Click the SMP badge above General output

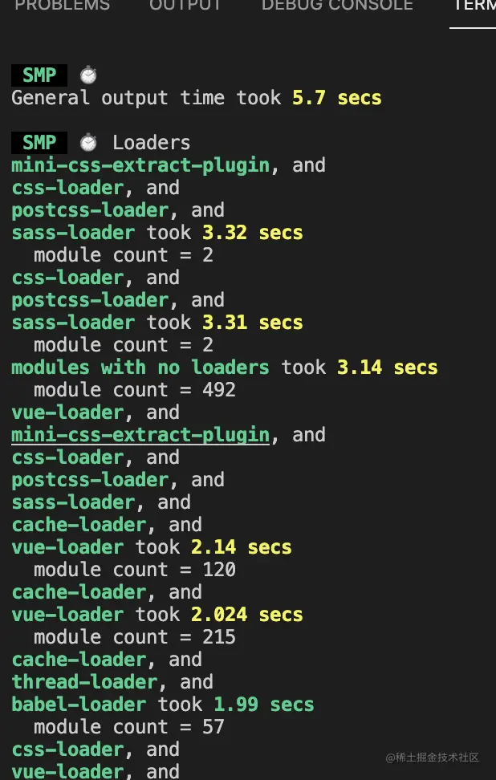pyautogui.click(x=39, y=75)
